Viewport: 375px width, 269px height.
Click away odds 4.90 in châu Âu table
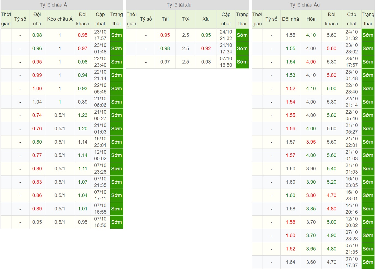(332, 235)
